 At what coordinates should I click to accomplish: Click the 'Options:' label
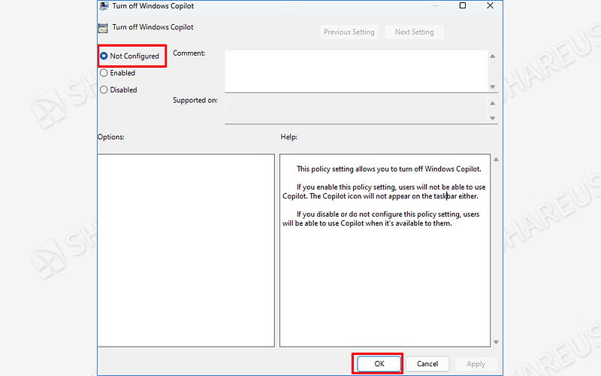pyautogui.click(x=111, y=137)
